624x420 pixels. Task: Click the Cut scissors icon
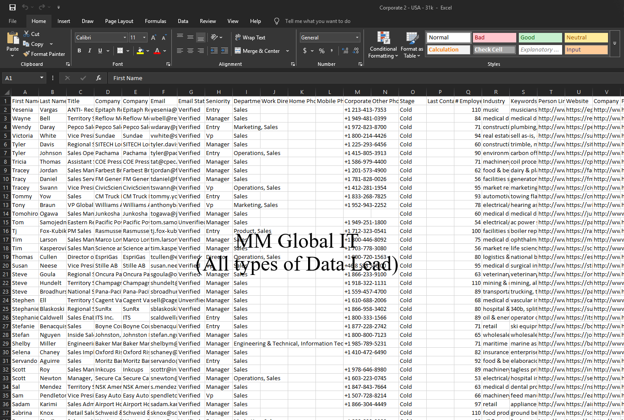(x=26, y=34)
